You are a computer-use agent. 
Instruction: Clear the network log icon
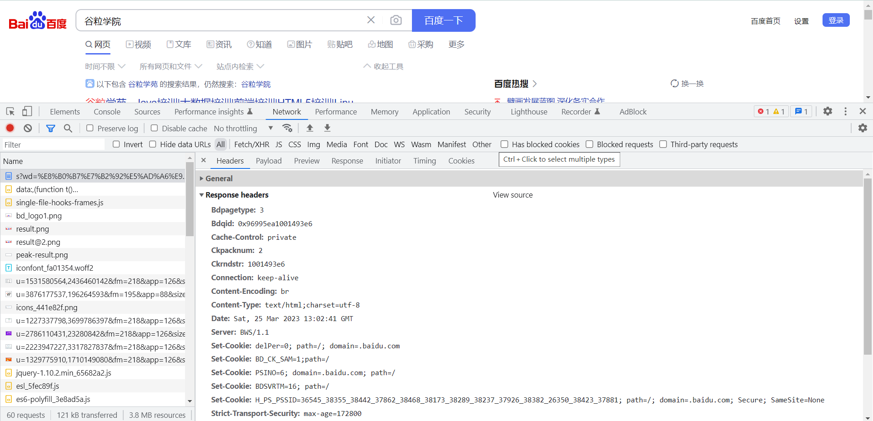pos(28,128)
